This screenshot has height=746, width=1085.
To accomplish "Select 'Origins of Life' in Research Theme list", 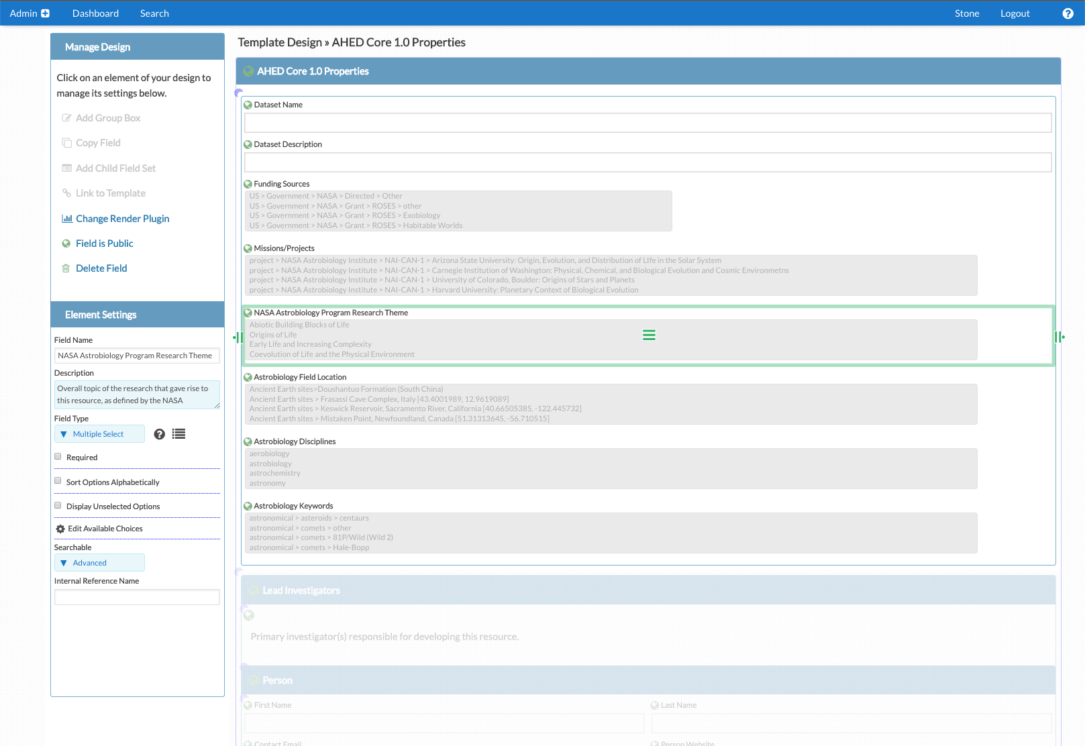I will [x=273, y=335].
